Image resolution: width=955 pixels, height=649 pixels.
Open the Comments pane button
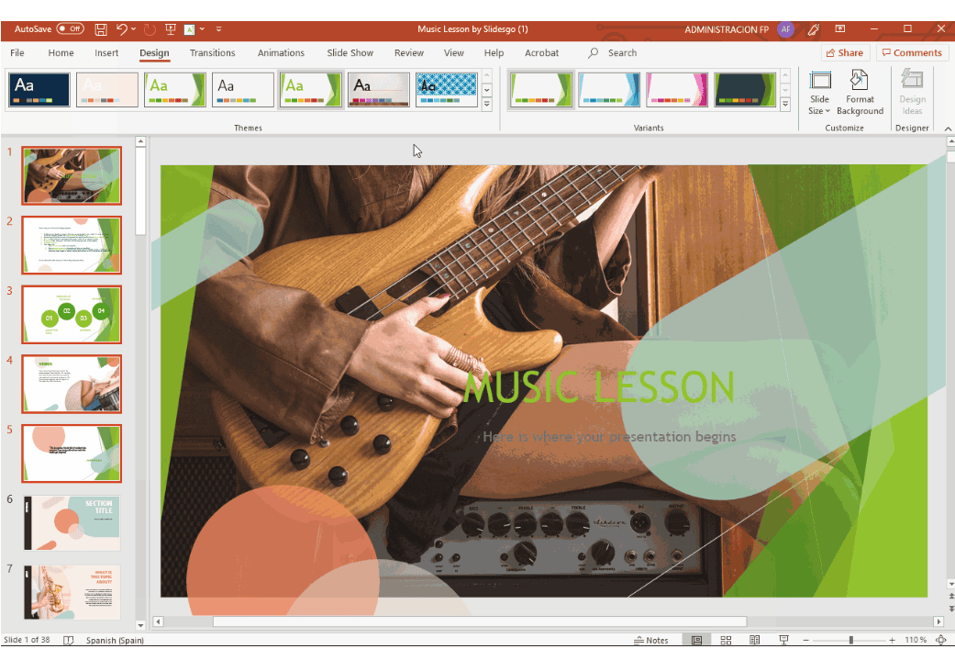[x=912, y=53]
